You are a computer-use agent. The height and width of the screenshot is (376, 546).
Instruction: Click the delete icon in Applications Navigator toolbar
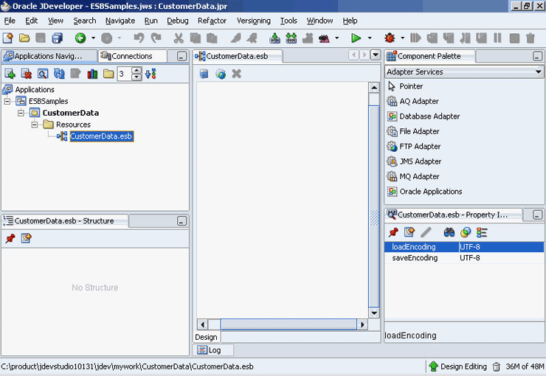click(27, 74)
